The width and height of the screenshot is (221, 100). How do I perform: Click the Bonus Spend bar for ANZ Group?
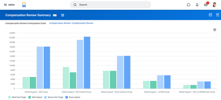click(47, 68)
